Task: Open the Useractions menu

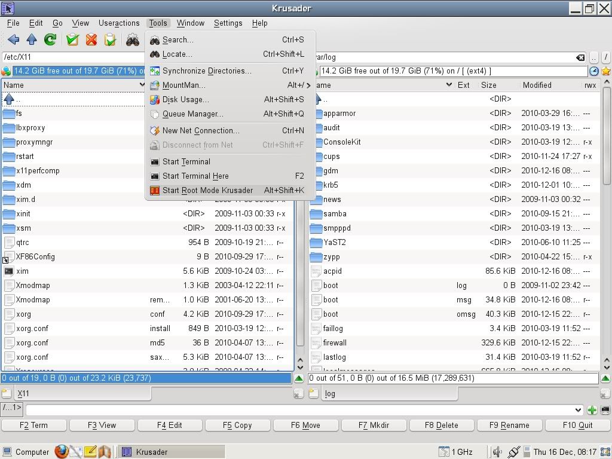Action: pos(119,23)
